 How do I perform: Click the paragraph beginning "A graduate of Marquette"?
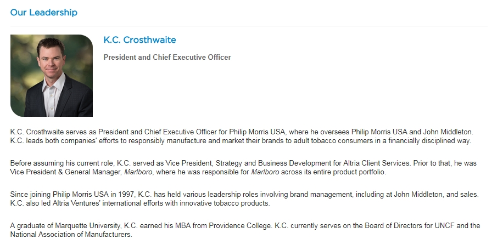(242, 230)
